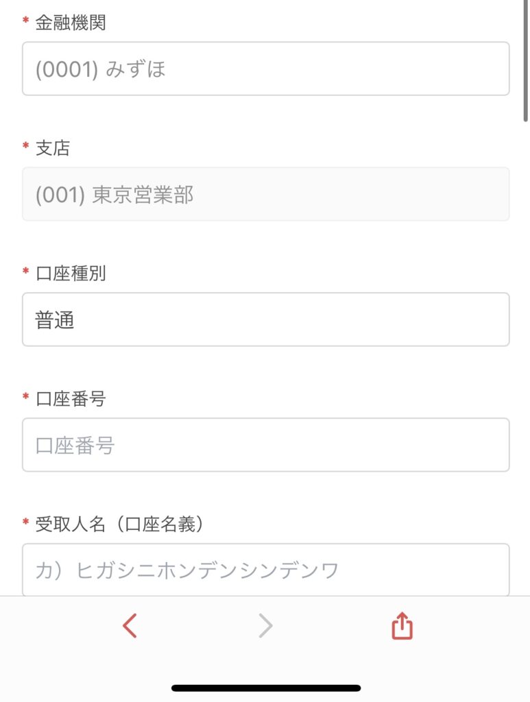This screenshot has height=702, width=530.
Task: Click the 支店 field label
Action: pos(53,148)
